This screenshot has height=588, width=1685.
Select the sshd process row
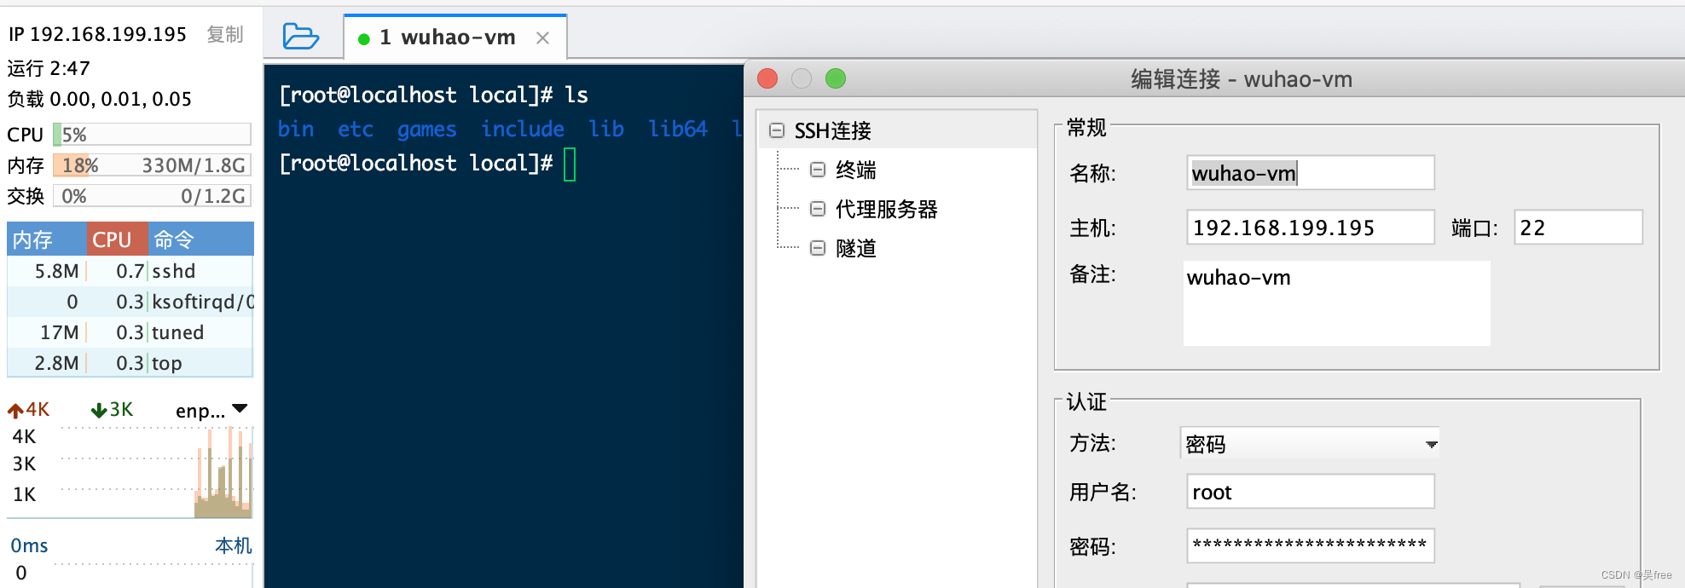[130, 271]
